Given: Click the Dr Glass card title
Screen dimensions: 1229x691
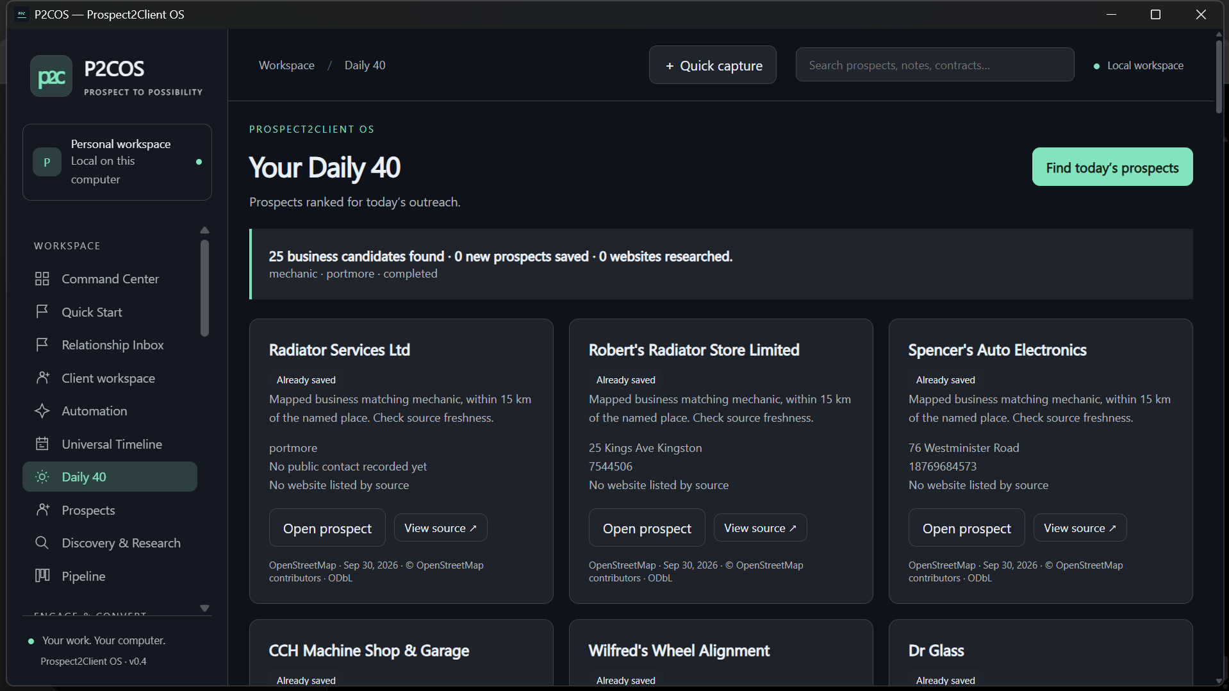Looking at the screenshot, I should pos(936,651).
